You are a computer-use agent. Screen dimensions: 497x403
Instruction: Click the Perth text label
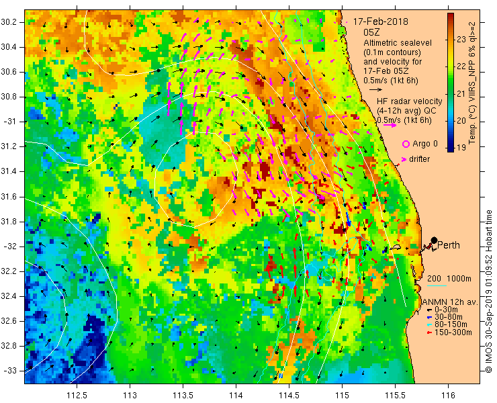click(449, 245)
